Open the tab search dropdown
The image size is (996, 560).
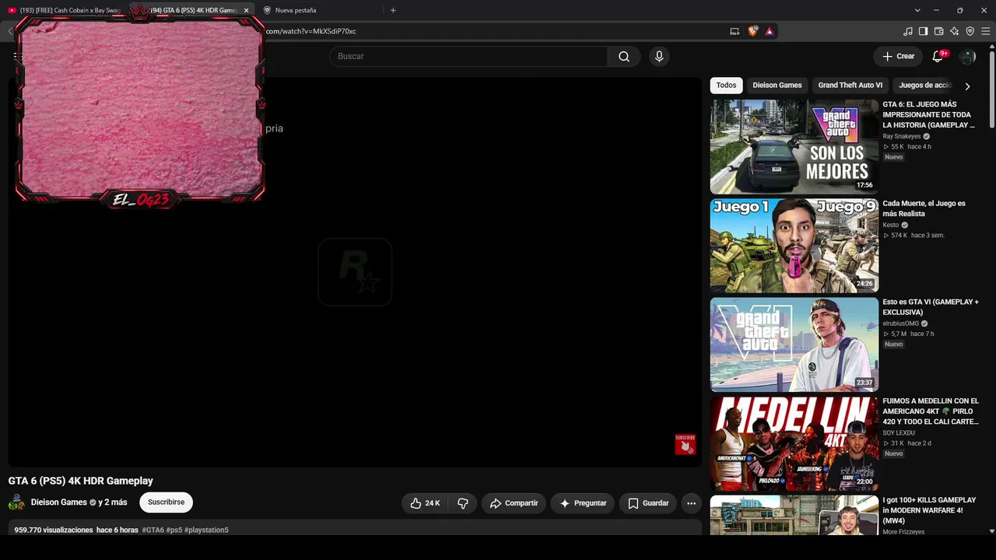917,10
